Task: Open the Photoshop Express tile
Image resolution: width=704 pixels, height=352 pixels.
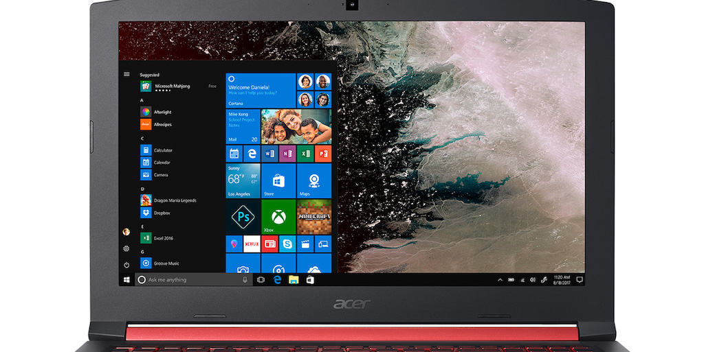Action: pos(243,217)
